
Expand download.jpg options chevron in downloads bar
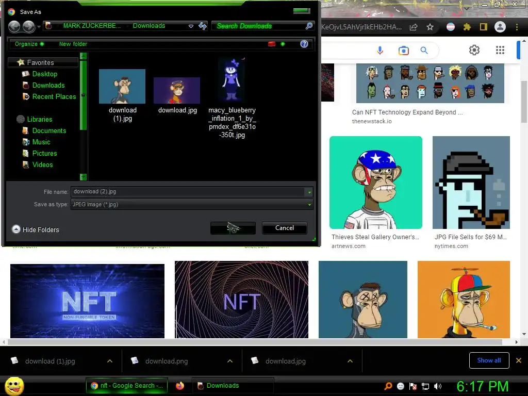(x=350, y=361)
